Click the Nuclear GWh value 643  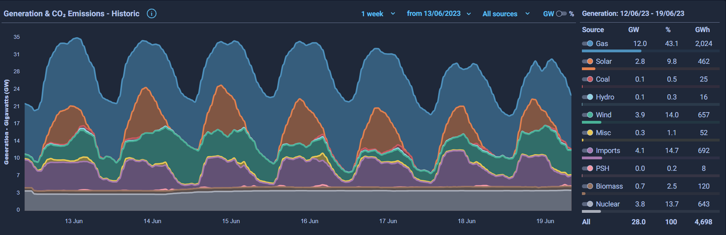tap(704, 204)
